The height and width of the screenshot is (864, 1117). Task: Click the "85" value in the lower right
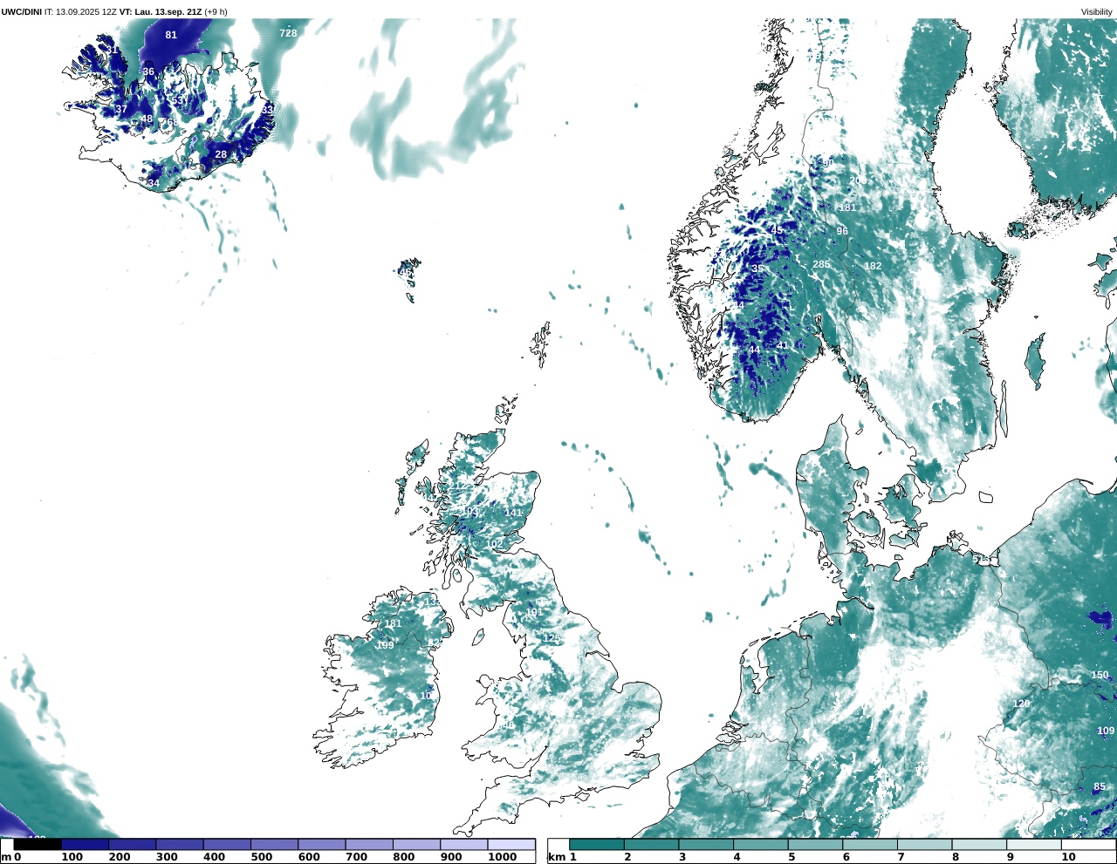pos(1100,786)
